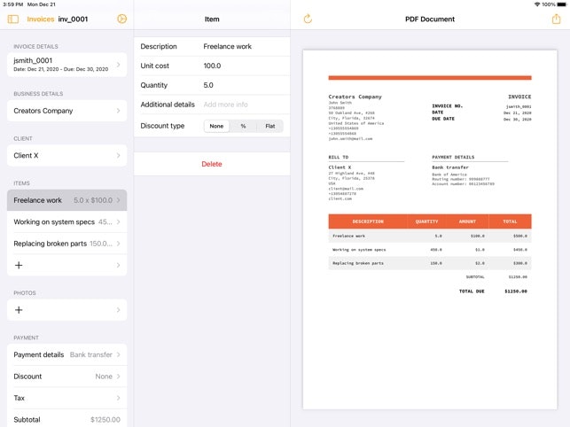Screen dimensions: 570x427
Task: Click the inv_0001 title
Action: click(73, 19)
